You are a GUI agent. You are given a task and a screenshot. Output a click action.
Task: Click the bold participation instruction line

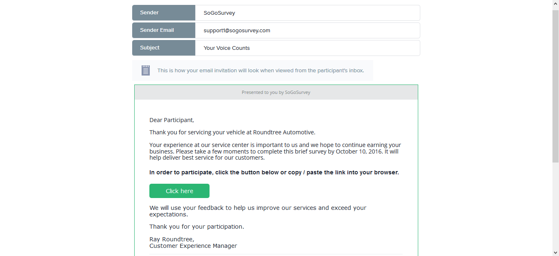point(274,172)
